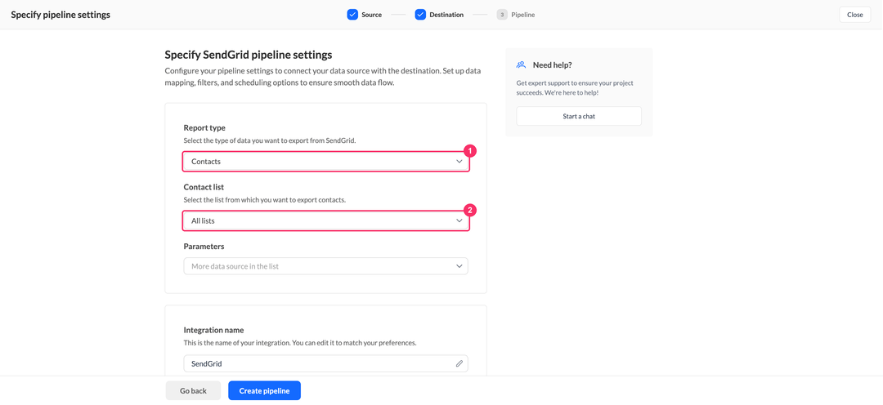Open the Report type dropdown showing Contacts
The image size is (883, 405).
point(325,162)
